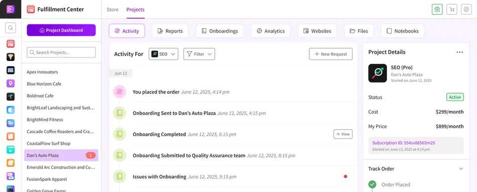477x192 pixels.
Task: Open the Files tab
Action: click(359, 31)
